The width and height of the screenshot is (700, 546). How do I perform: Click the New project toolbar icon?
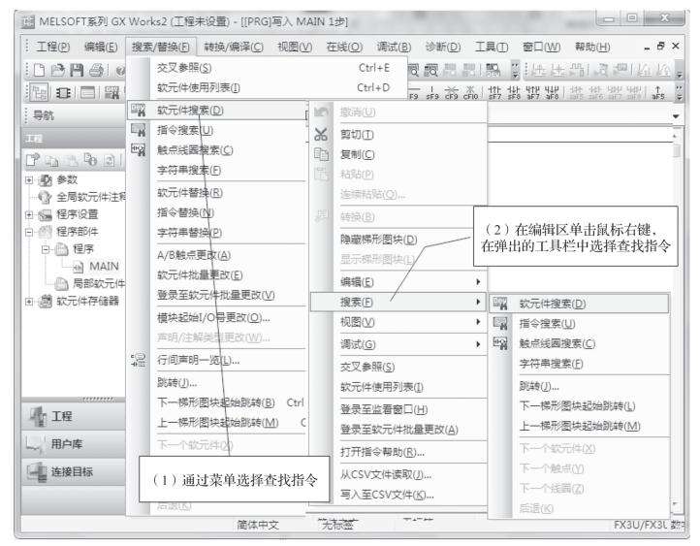point(40,70)
